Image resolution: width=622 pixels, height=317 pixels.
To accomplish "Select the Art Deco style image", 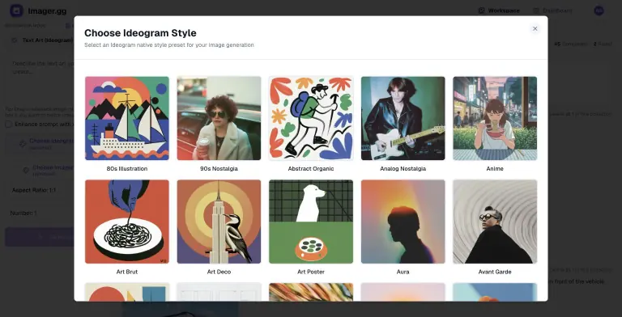I will click(x=219, y=222).
